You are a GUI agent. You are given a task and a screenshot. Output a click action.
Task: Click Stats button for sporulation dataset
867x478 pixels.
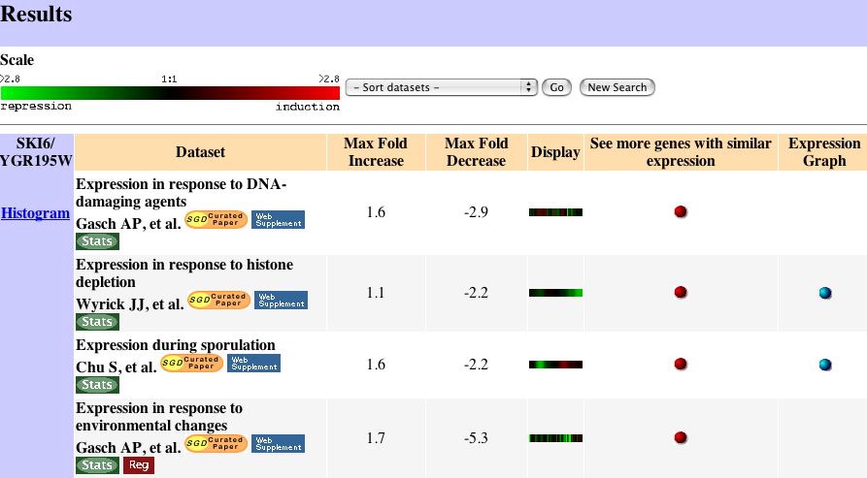(97, 385)
